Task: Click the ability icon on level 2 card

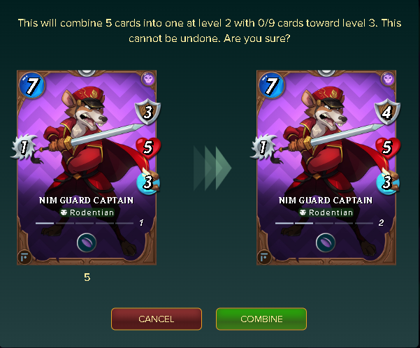Action: [x=326, y=242]
